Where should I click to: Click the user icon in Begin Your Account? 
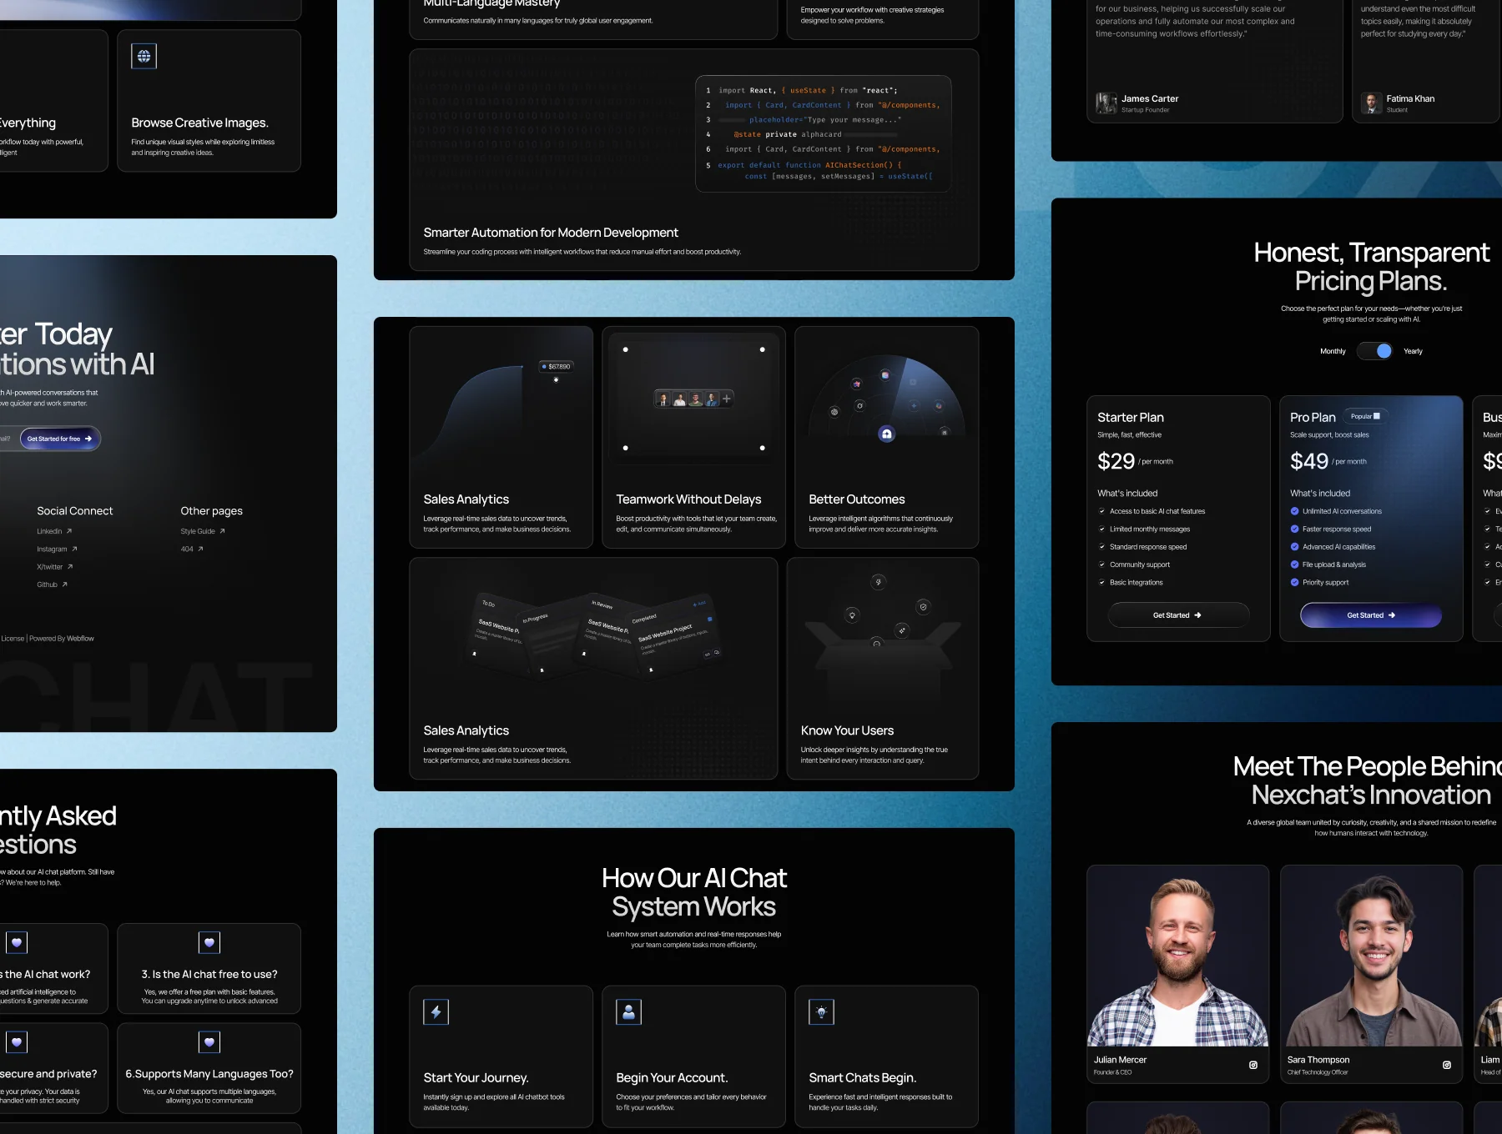(x=628, y=1012)
